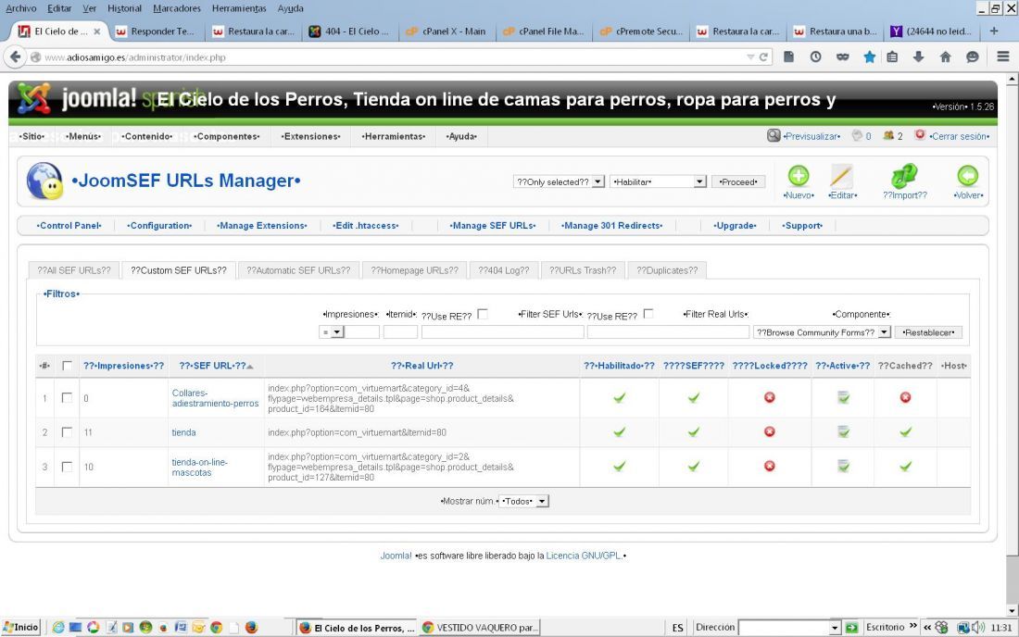
Task: Toggle Locked icon for Collares-adiestramiento-perros row
Action: coord(770,397)
